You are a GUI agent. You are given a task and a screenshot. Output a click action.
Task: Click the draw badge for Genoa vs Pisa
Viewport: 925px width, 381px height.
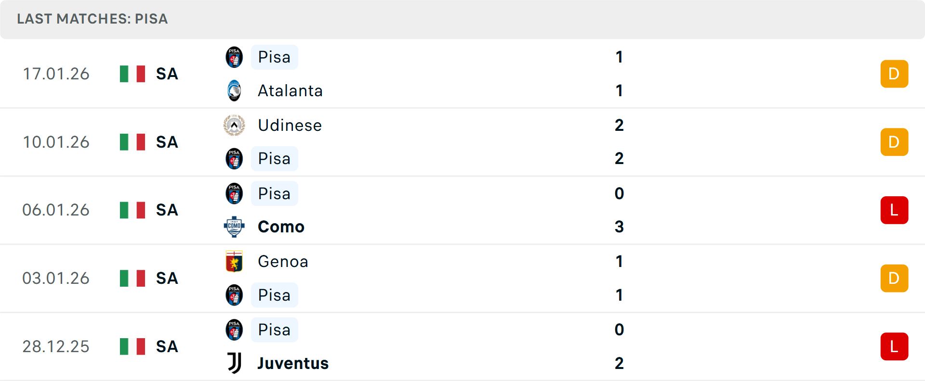[894, 278]
